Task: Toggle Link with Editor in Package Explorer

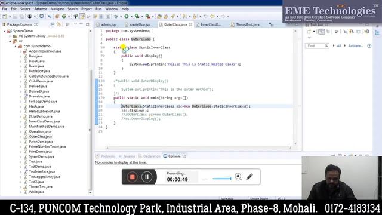Action: pos(58,24)
